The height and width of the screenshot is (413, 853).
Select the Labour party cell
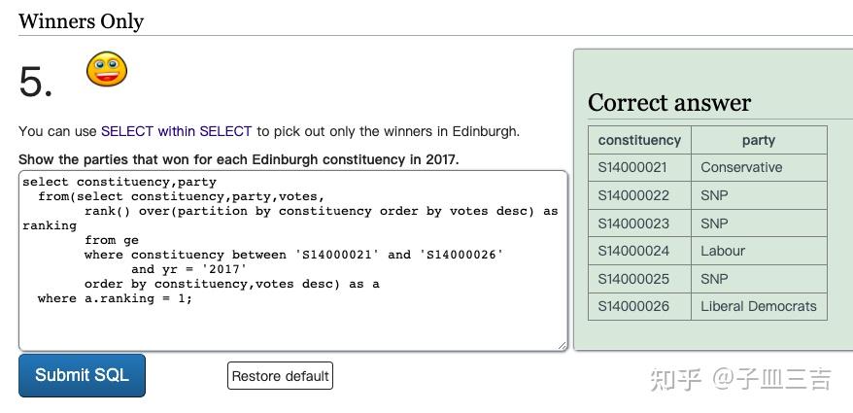point(723,251)
